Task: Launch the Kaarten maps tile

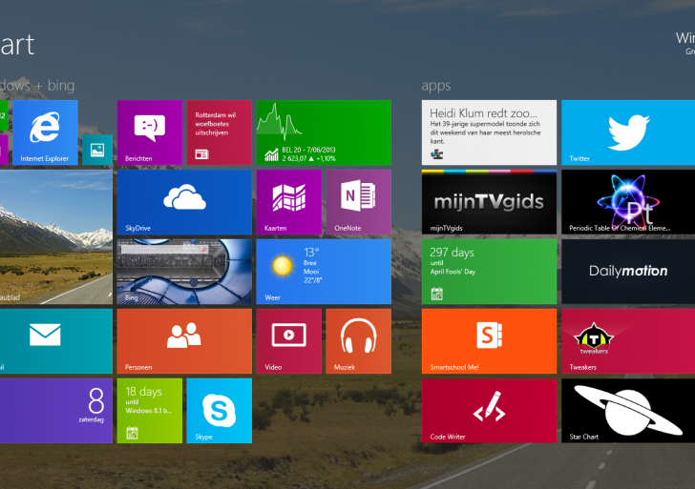Action: [288, 202]
